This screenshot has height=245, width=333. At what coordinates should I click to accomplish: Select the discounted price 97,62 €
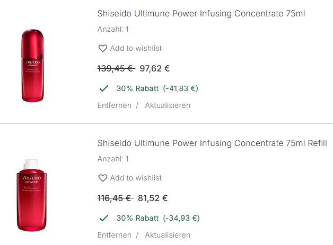(154, 68)
